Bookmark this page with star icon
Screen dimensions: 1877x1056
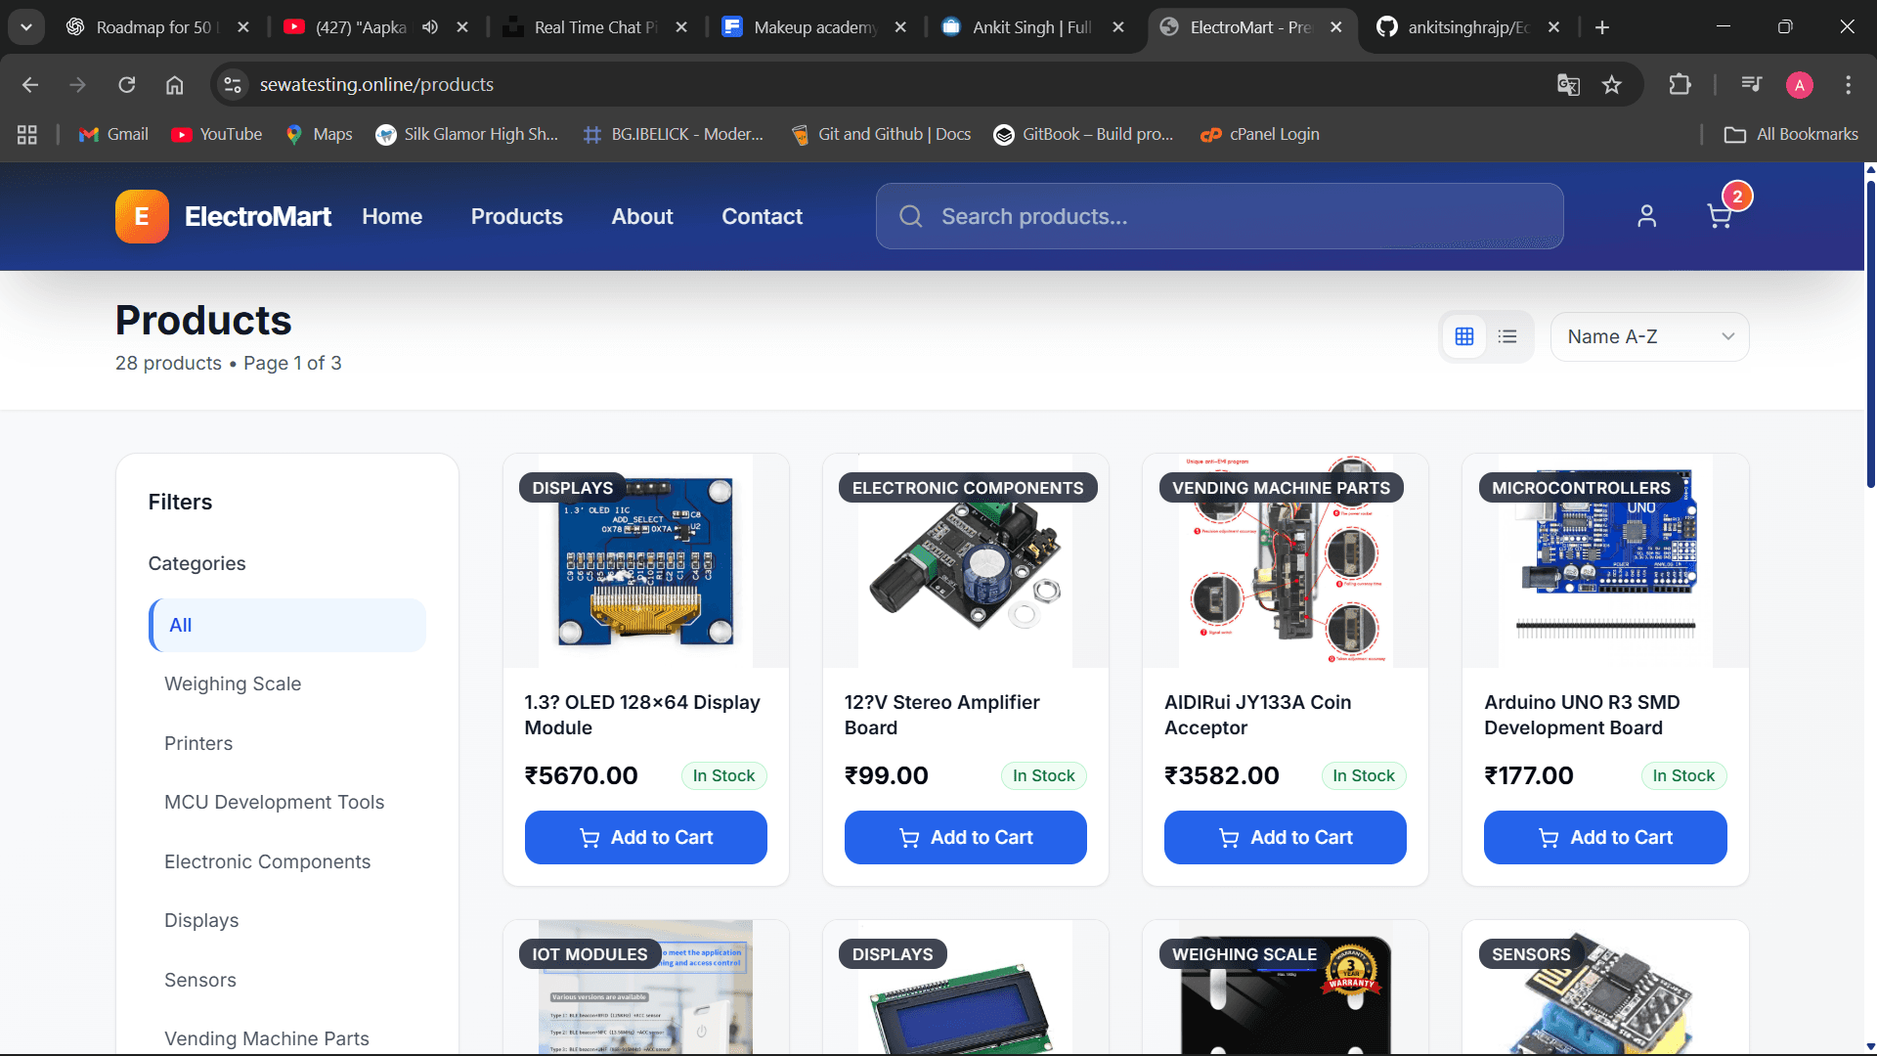(x=1612, y=85)
